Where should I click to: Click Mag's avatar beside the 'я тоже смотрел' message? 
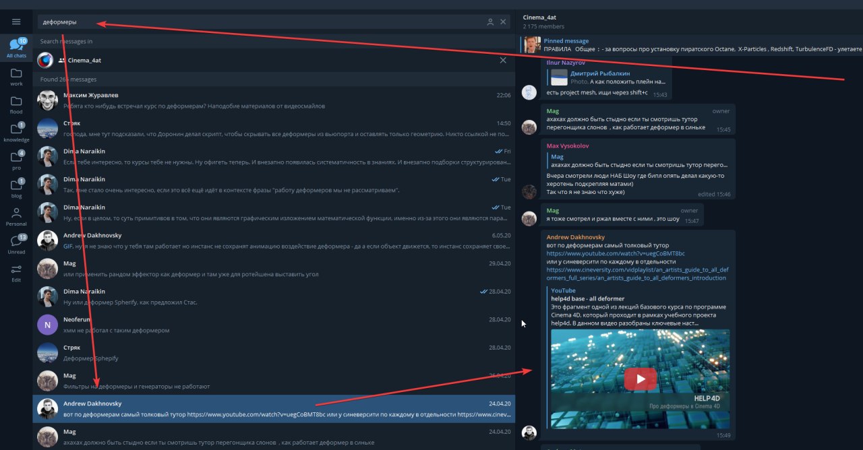click(x=529, y=218)
